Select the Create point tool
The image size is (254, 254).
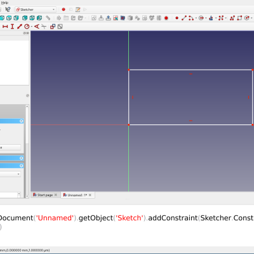pos(177,18)
